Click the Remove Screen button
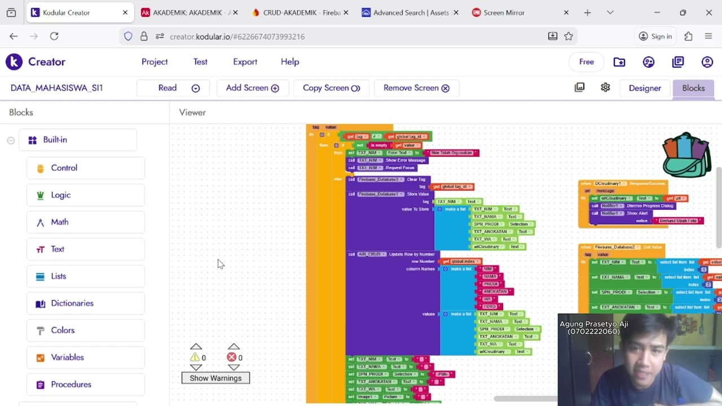Viewport: 722px width, 406px height. pos(416,88)
